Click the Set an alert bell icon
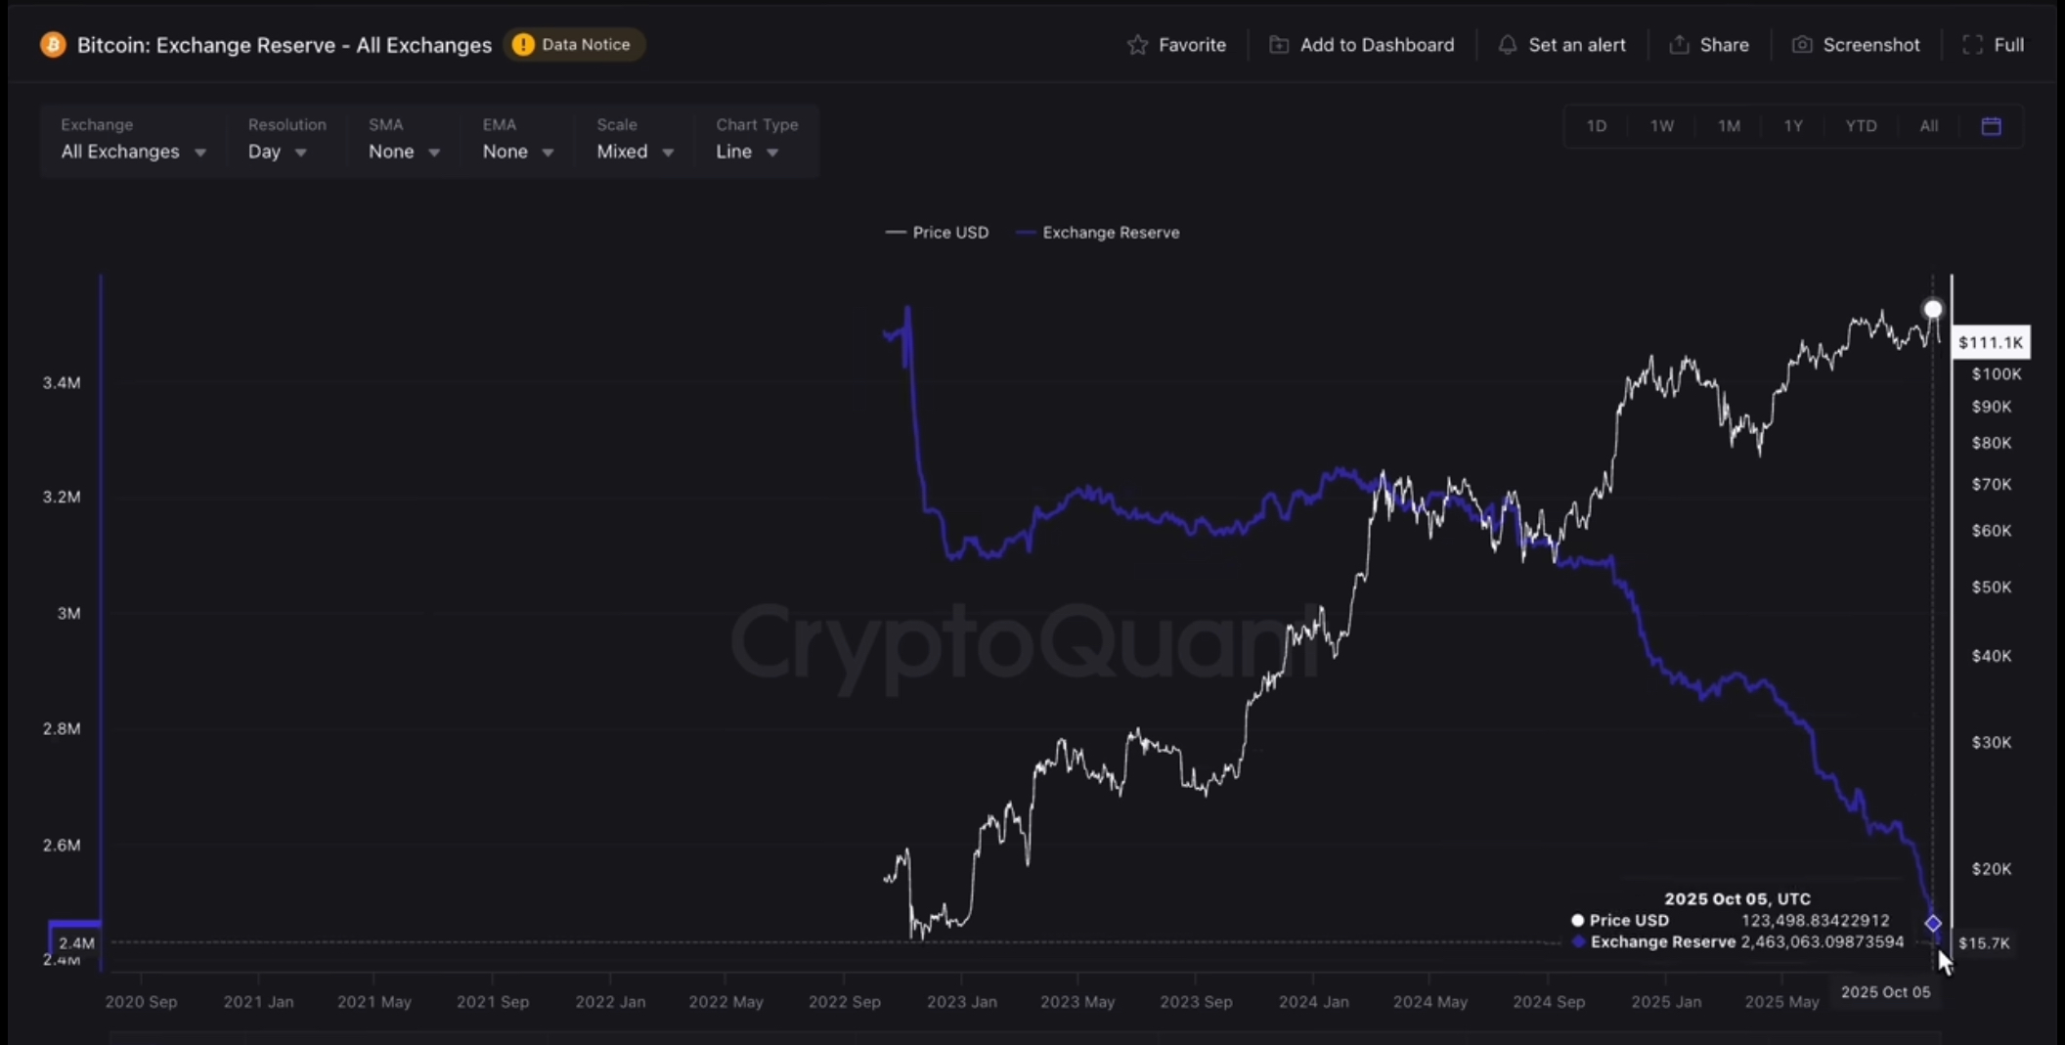The width and height of the screenshot is (2065, 1045). click(1507, 45)
